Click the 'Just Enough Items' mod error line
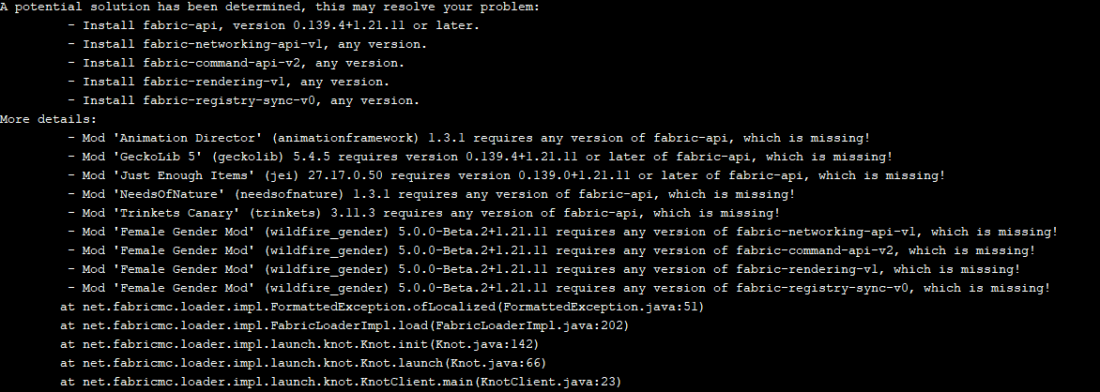Image resolution: width=1100 pixels, height=392 pixels. [507, 175]
